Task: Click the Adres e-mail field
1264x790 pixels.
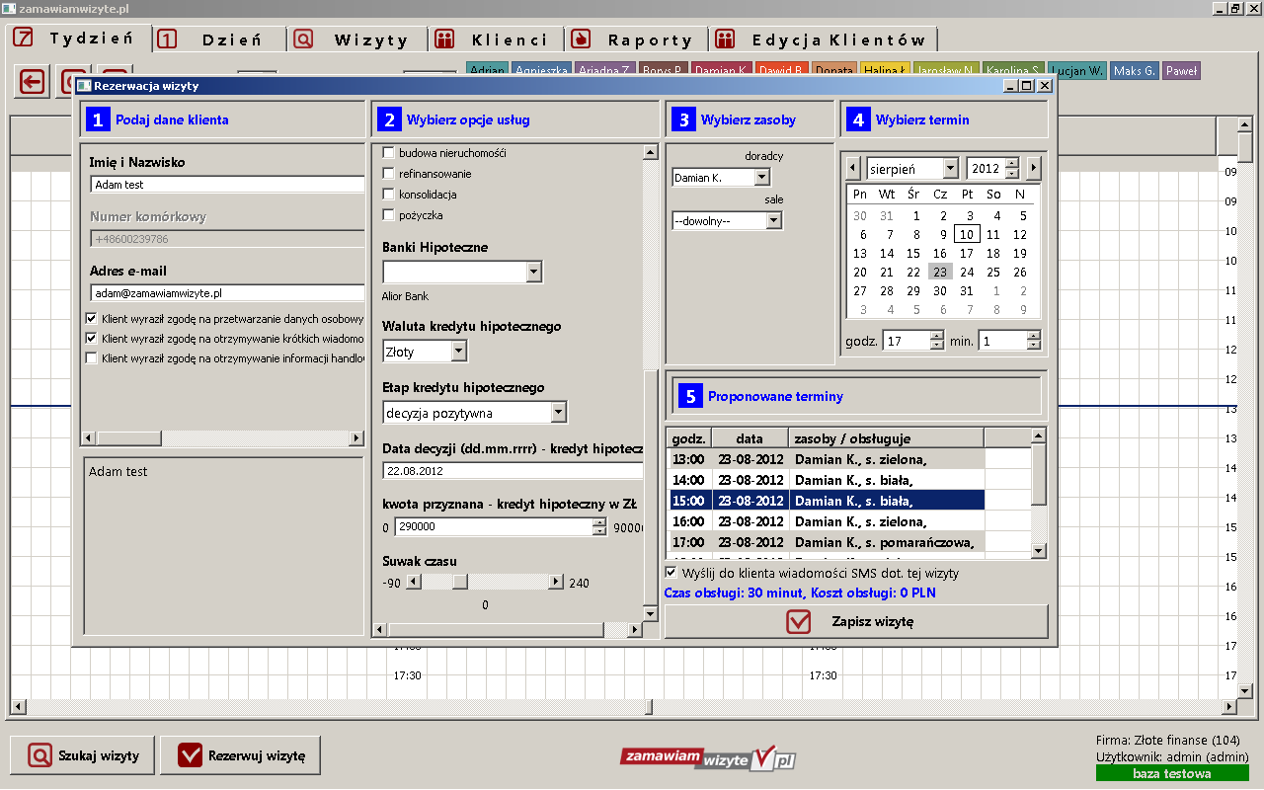Action: (x=227, y=292)
